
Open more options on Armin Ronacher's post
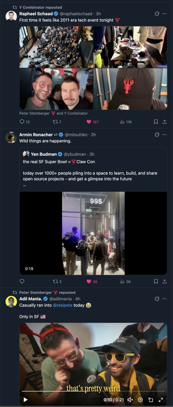(165, 134)
